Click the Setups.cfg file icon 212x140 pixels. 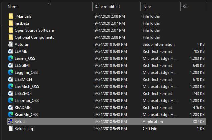click(11, 129)
